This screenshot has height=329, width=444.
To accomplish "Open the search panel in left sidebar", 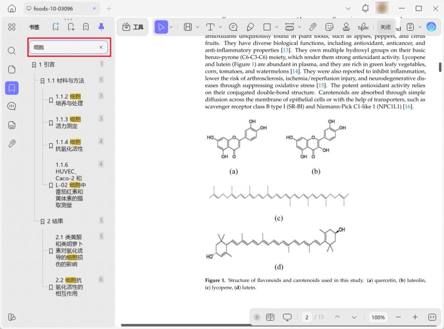I will click(12, 51).
